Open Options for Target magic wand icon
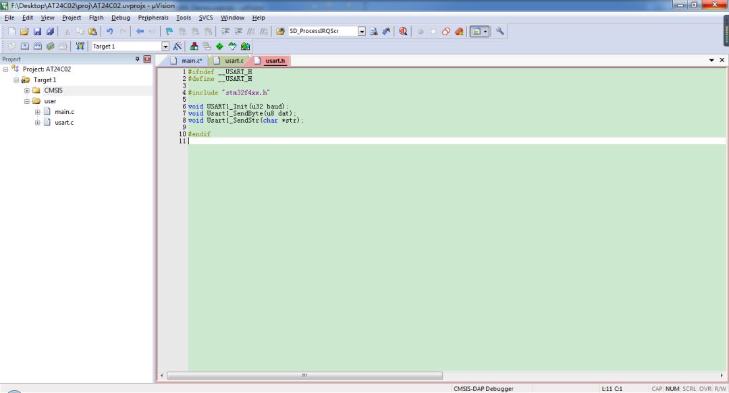Image resolution: width=729 pixels, height=393 pixels. (x=178, y=47)
